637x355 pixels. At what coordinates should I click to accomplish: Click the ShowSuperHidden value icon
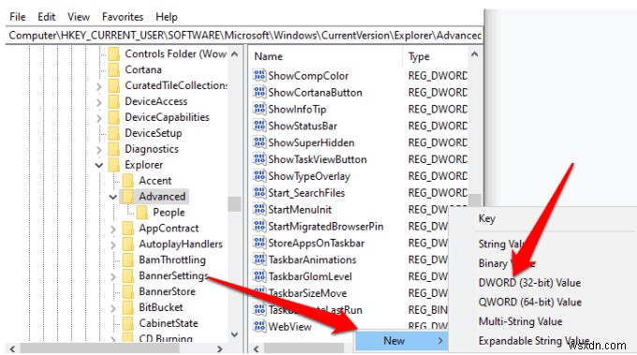coord(259,142)
